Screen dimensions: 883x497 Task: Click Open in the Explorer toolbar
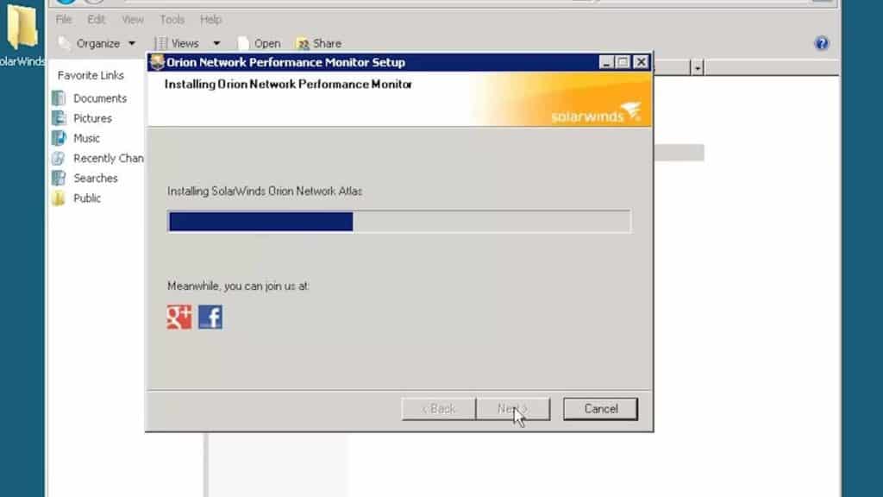coord(267,43)
